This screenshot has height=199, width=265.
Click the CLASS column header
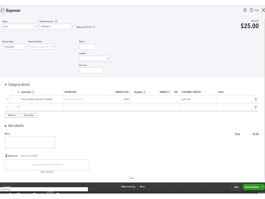[220, 92]
